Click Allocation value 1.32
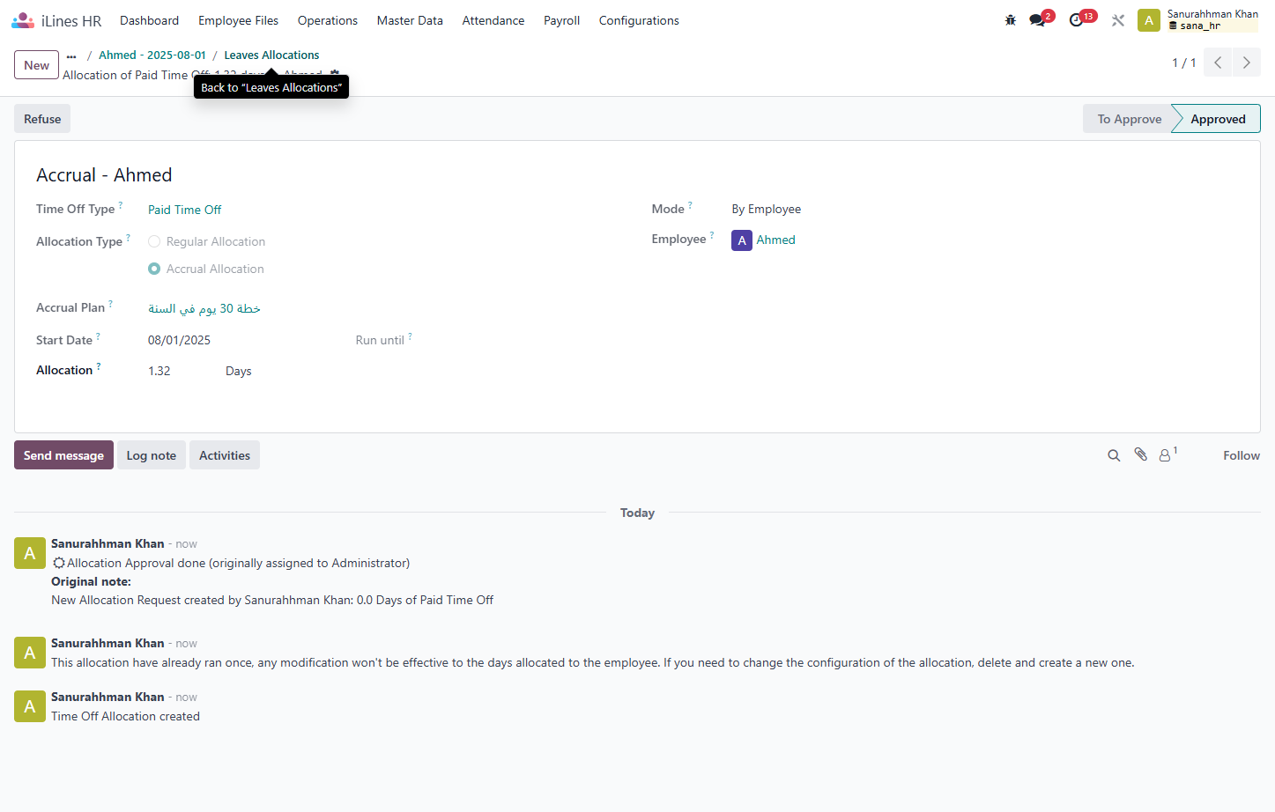The width and height of the screenshot is (1275, 812). pos(159,371)
